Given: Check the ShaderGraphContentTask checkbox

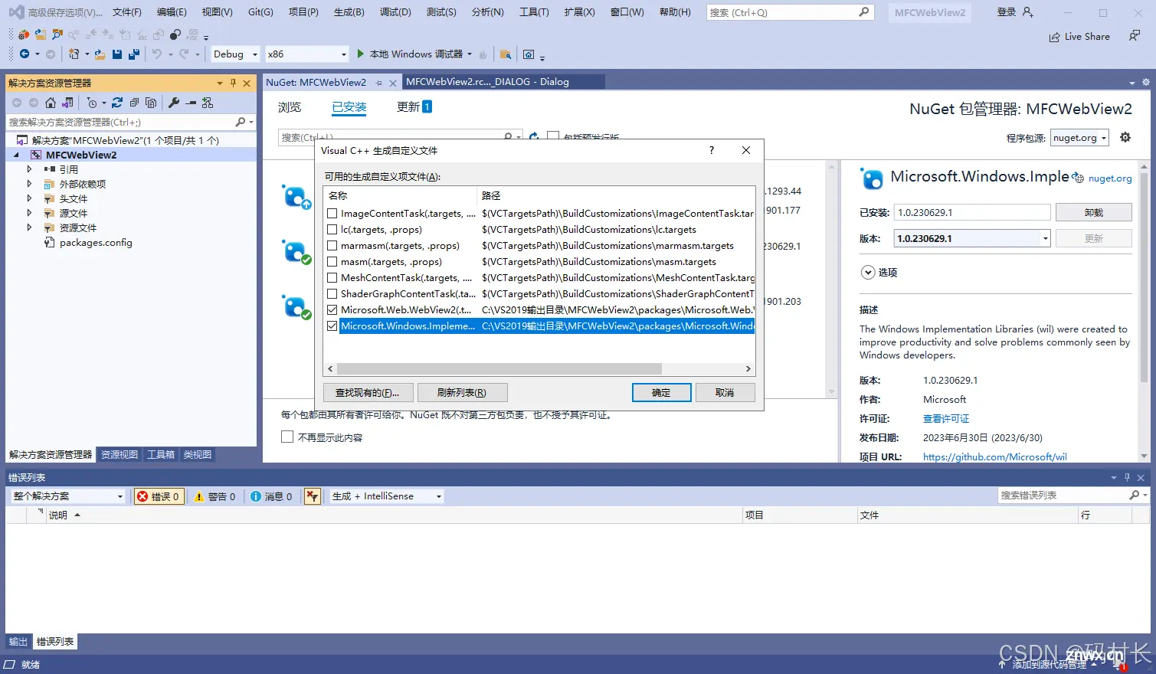Looking at the screenshot, I should [332, 294].
